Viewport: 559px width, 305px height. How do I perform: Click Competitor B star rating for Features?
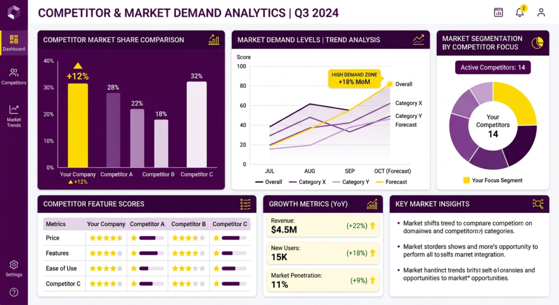pos(188,253)
